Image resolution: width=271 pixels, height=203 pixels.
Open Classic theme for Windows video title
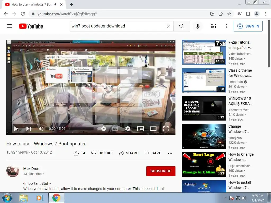pyautogui.click(x=240, y=73)
